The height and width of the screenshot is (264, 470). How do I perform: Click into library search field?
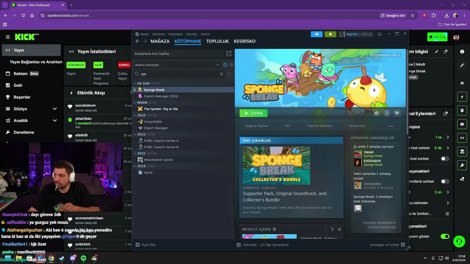pos(179,74)
